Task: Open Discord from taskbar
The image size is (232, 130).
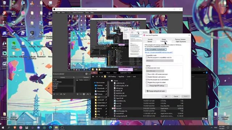Action: (x=38, y=127)
